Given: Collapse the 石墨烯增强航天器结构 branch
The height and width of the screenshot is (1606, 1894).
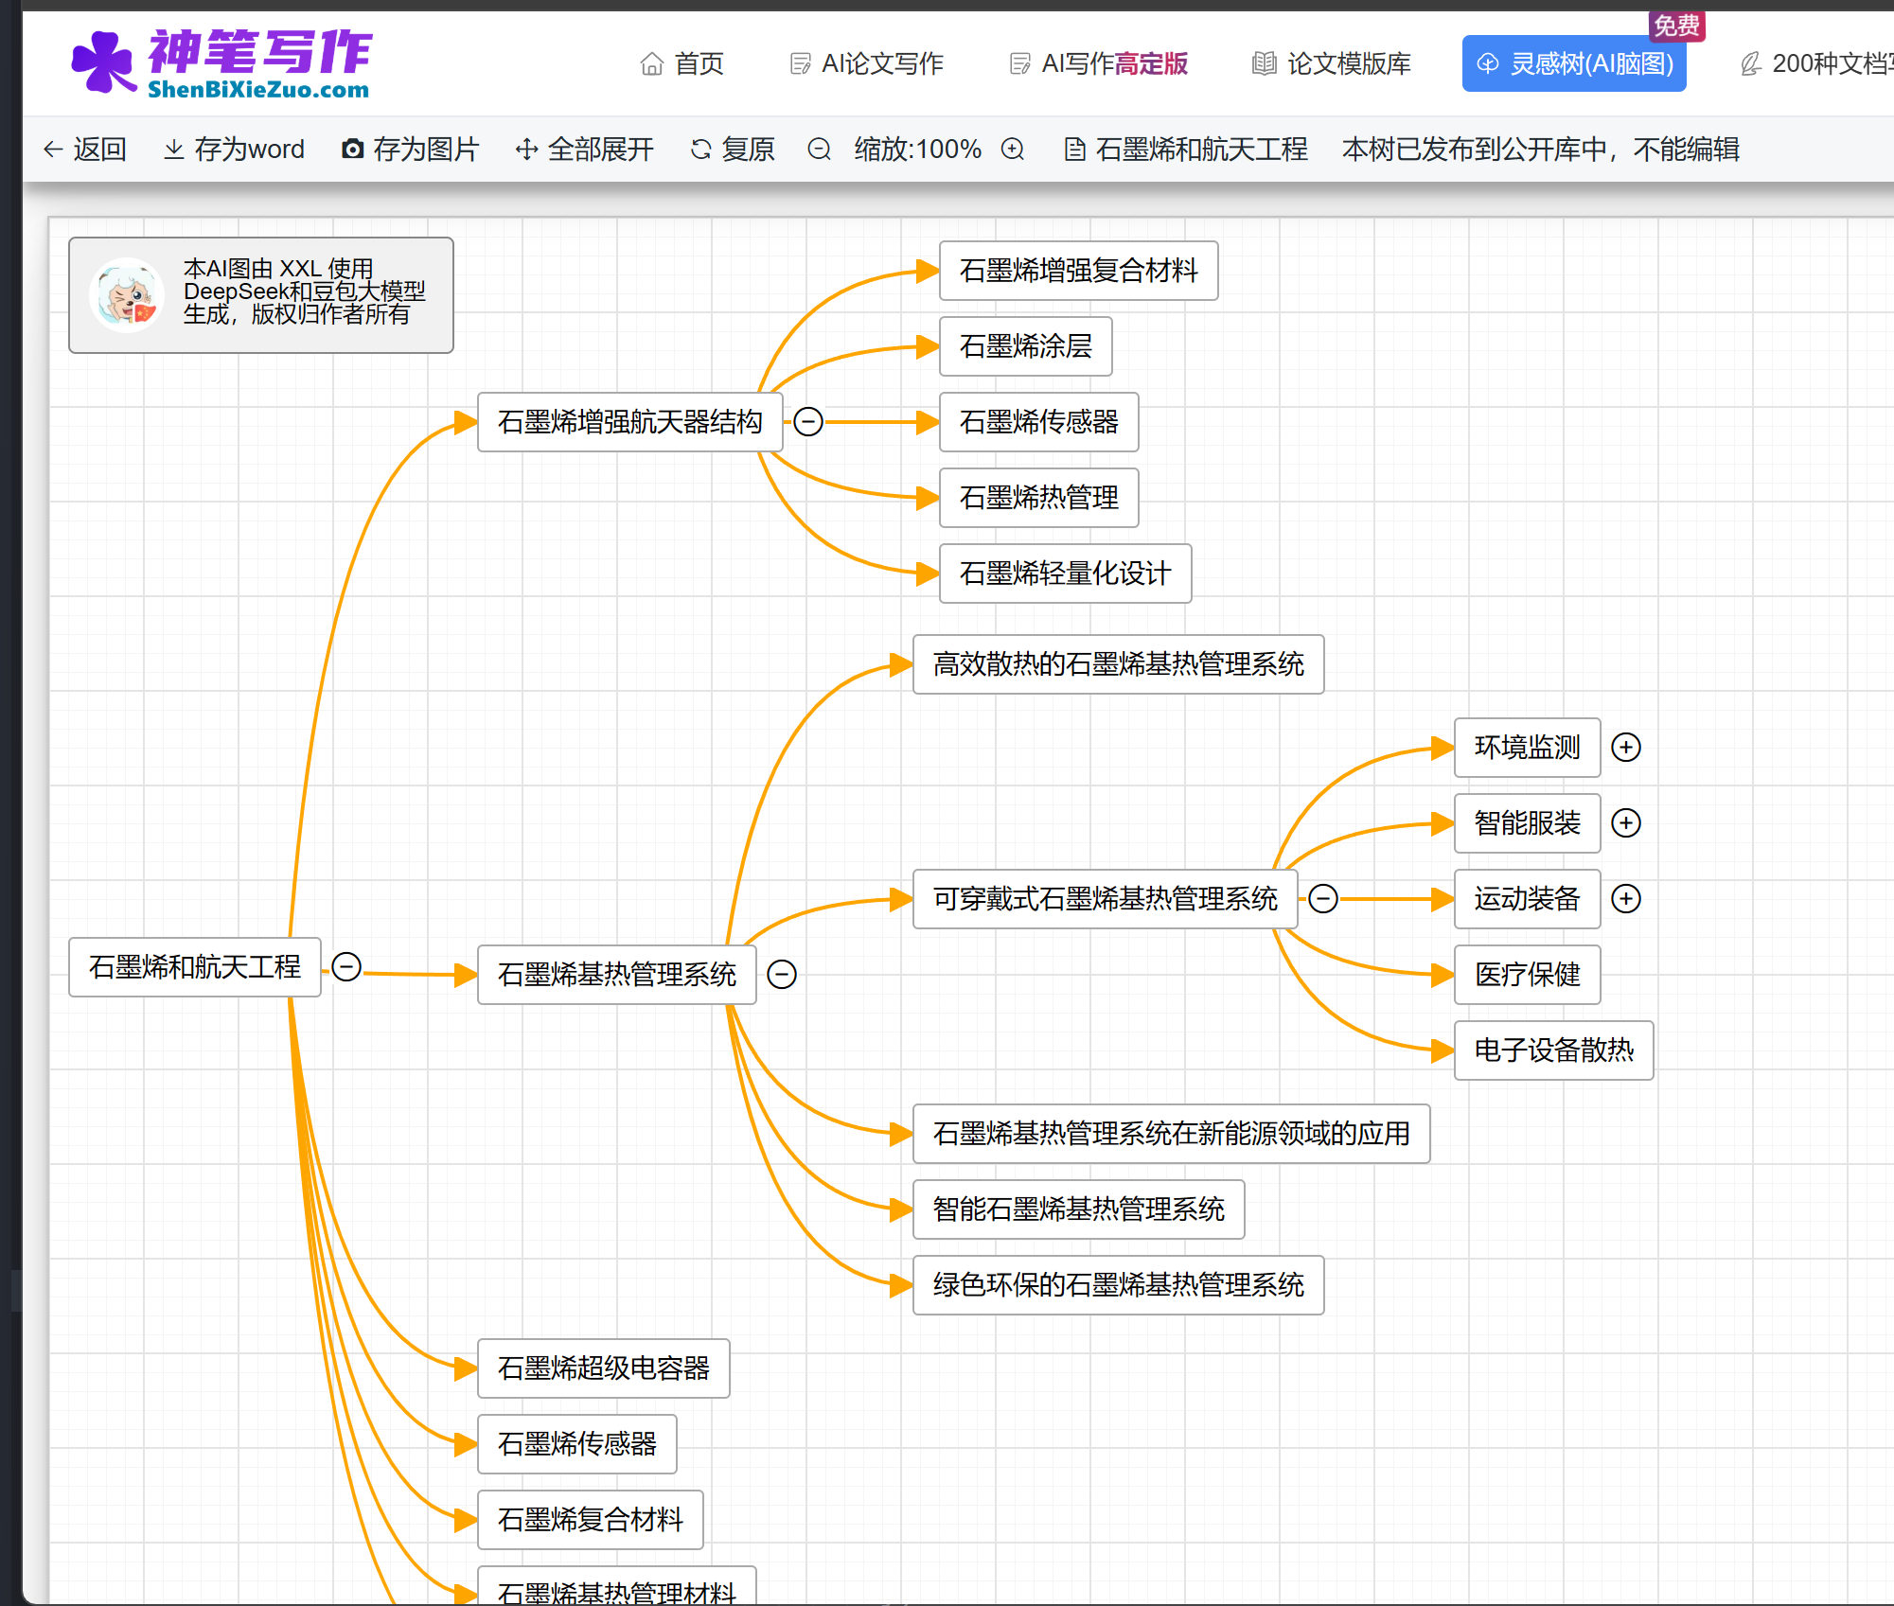Looking at the screenshot, I should coord(807,422).
